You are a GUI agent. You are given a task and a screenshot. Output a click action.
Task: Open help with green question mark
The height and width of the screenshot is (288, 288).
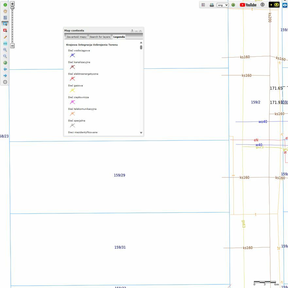coord(233,5)
